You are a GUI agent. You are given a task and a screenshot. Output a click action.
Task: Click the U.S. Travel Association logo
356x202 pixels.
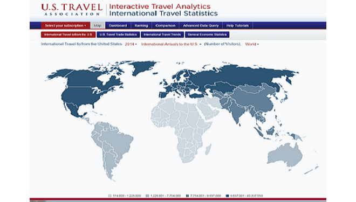72,10
